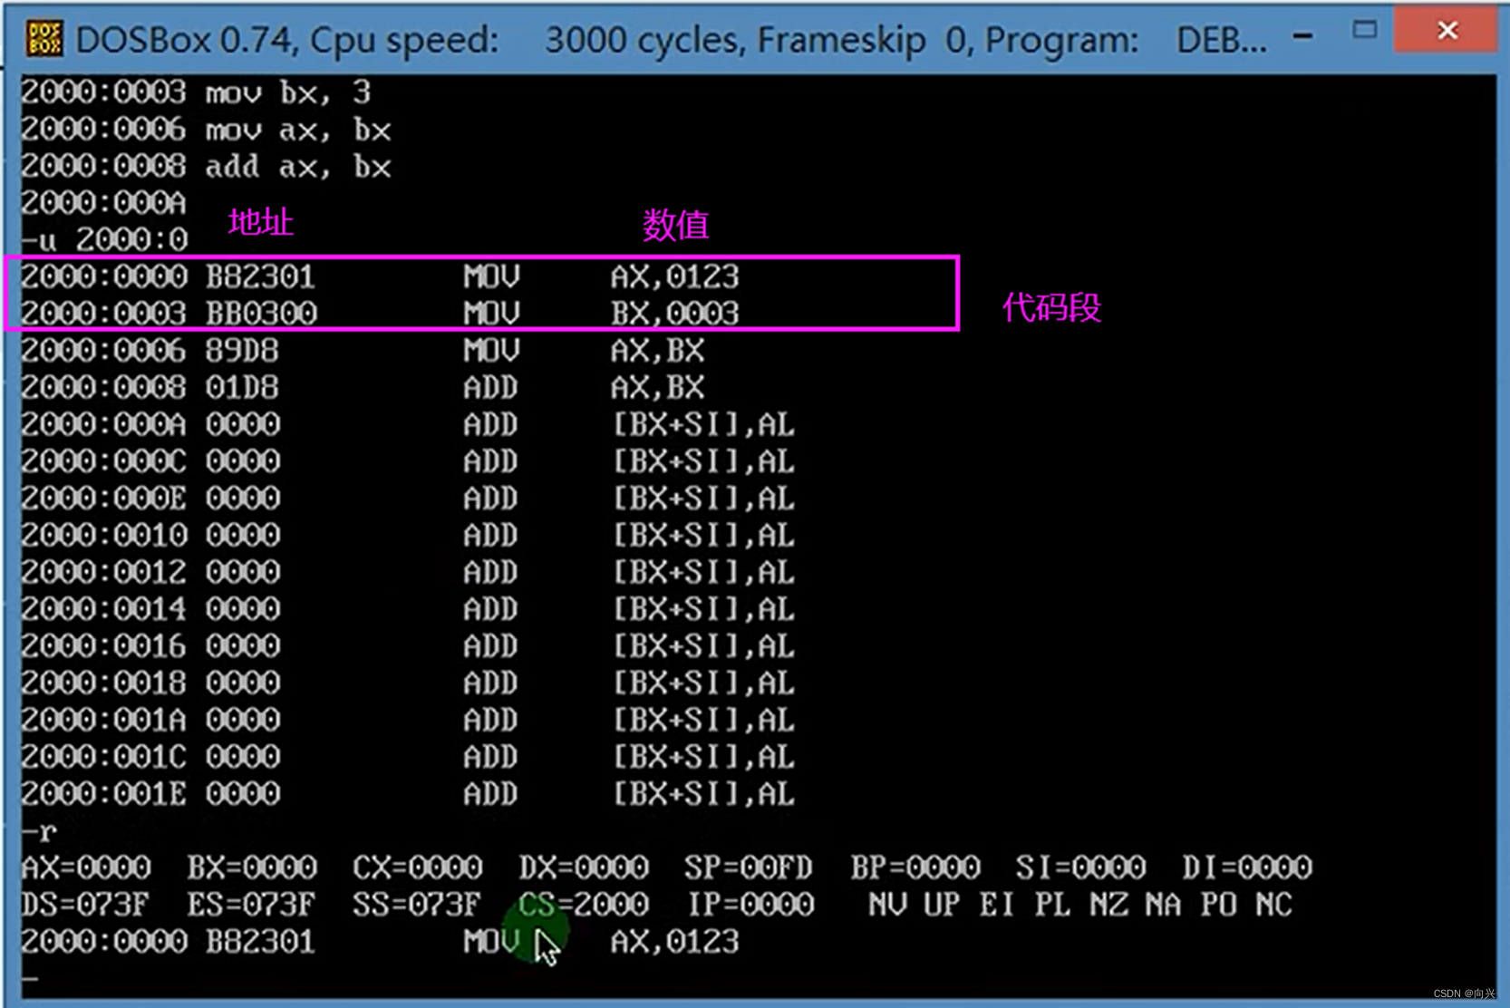
Task: Click the ADD mnemonic at 2000:0008
Action: click(490, 388)
